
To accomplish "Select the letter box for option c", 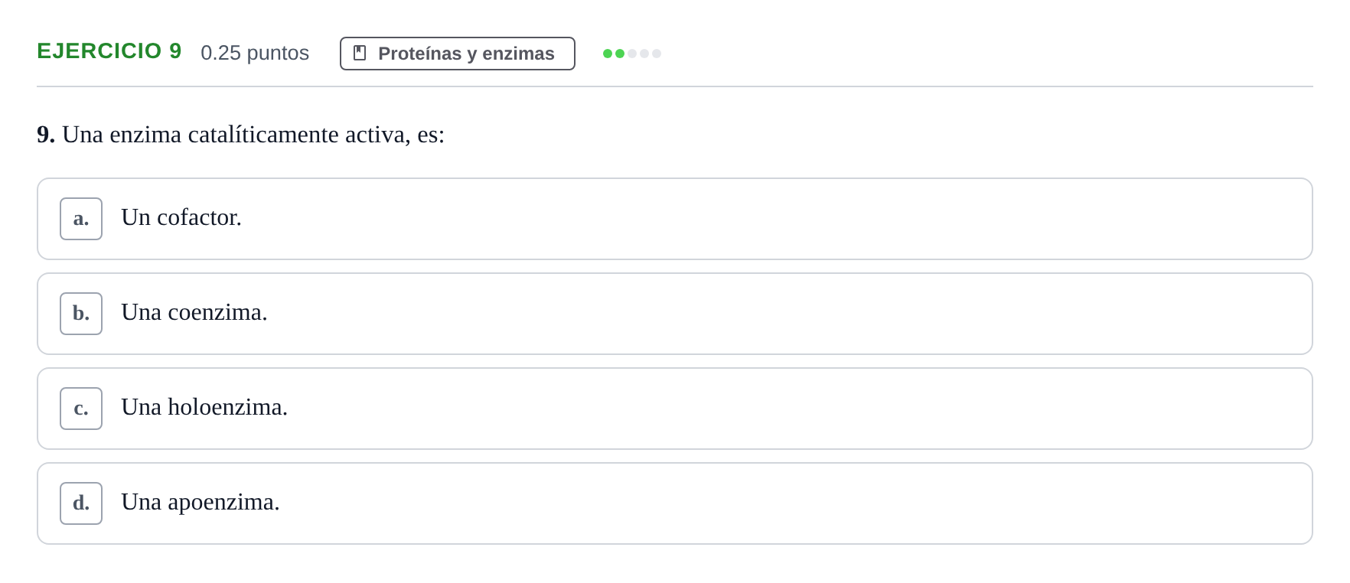I will click(81, 409).
